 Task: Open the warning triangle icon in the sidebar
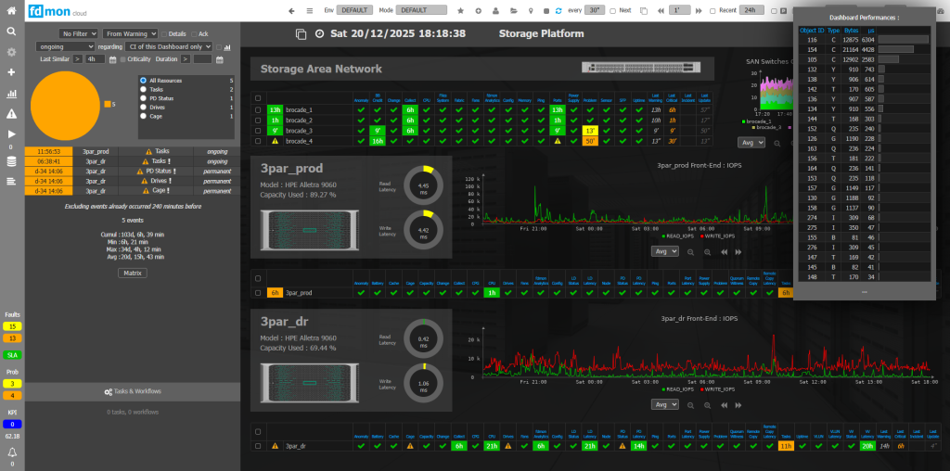(x=11, y=114)
